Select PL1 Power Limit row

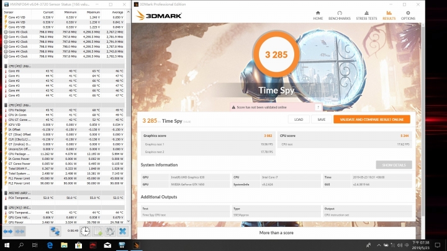tap(63, 178)
